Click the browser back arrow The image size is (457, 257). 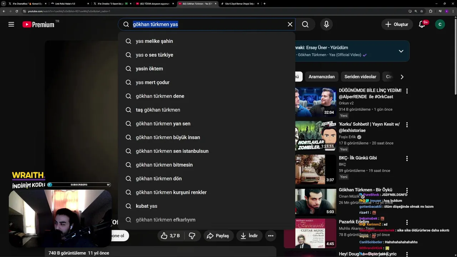4,11
